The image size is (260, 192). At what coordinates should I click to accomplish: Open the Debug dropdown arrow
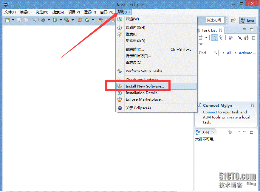tap(49, 20)
